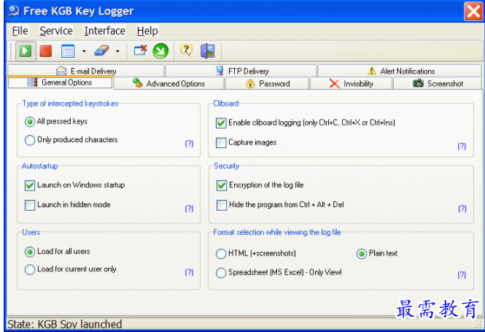Switch to the Password tab
485x332 pixels.
click(267, 83)
